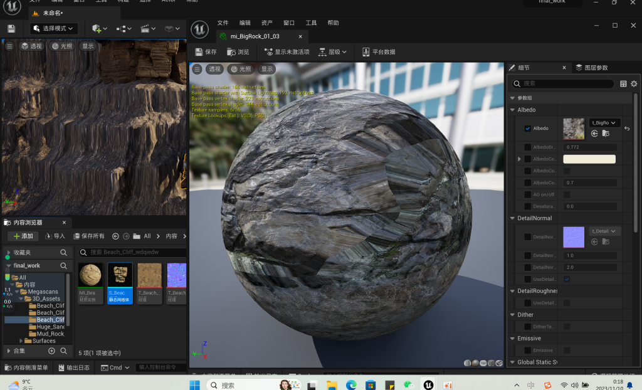Open level viewport hamburger options menu
This screenshot has width=642, height=390.
click(x=9, y=46)
